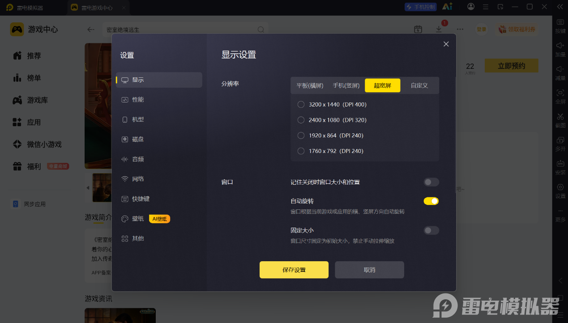
Task: Select 1760 x 792 (DPI 240) resolution
Action: (330, 151)
